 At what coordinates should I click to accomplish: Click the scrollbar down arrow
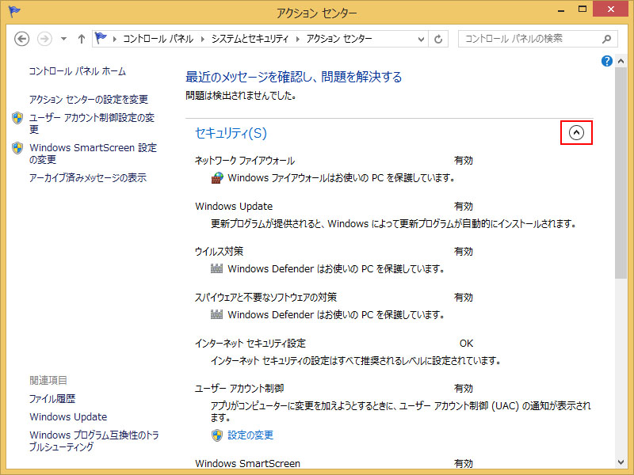(621, 462)
